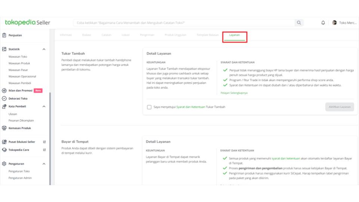359x202 pixels.
Task: Click the search magnifier icon
Action: point(299,23)
